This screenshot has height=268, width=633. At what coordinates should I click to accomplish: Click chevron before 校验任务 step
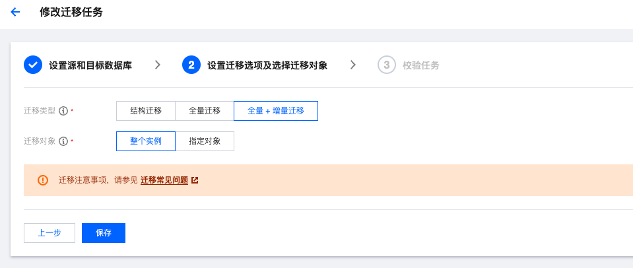coord(353,65)
